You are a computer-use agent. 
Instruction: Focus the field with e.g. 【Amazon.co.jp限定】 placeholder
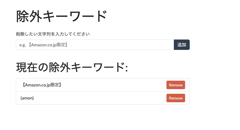coord(95,45)
